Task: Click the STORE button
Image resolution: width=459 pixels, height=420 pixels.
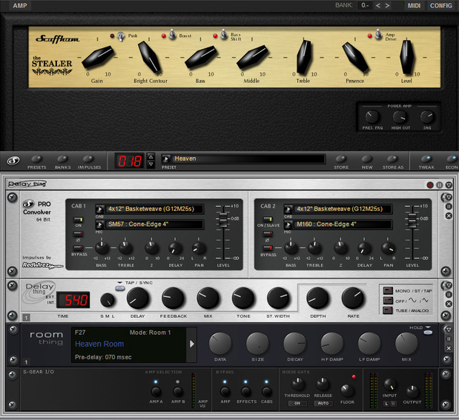Action: point(340,159)
